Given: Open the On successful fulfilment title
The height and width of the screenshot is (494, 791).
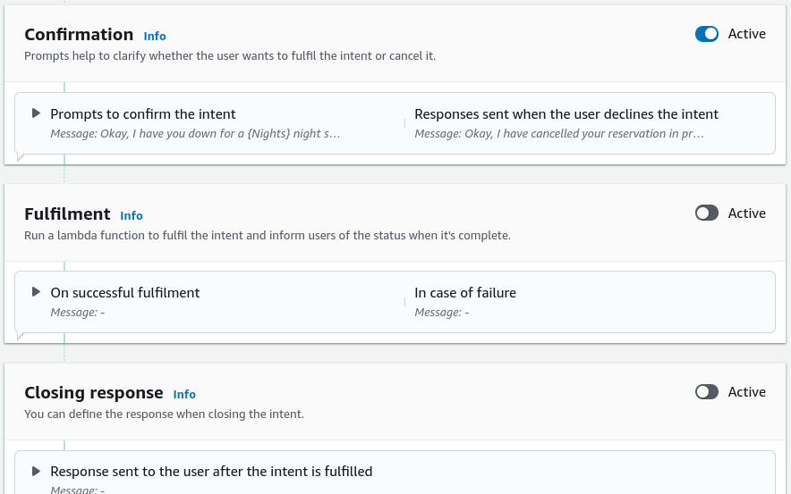Looking at the screenshot, I should pyautogui.click(x=125, y=293).
